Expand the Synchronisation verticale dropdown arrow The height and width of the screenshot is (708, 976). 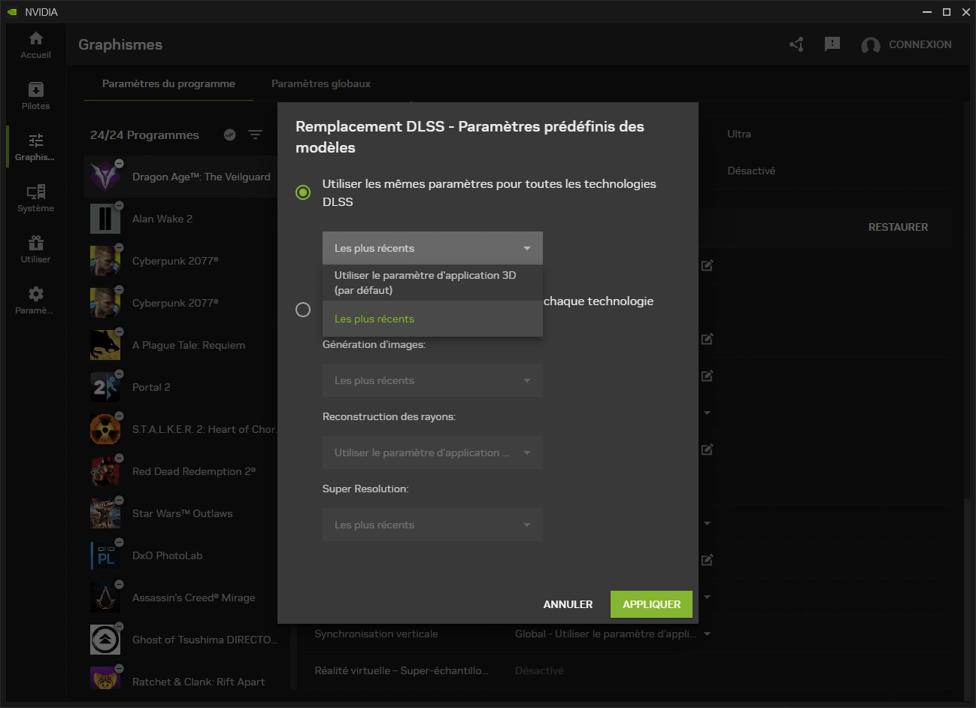click(707, 634)
